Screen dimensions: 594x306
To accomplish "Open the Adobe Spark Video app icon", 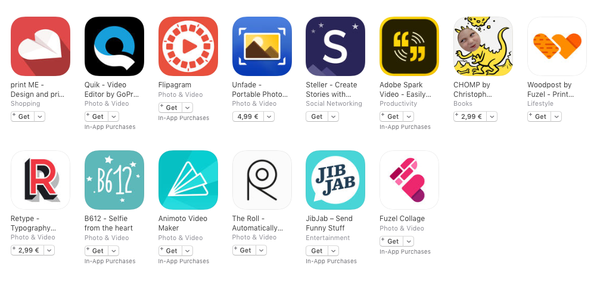I will pos(409,46).
